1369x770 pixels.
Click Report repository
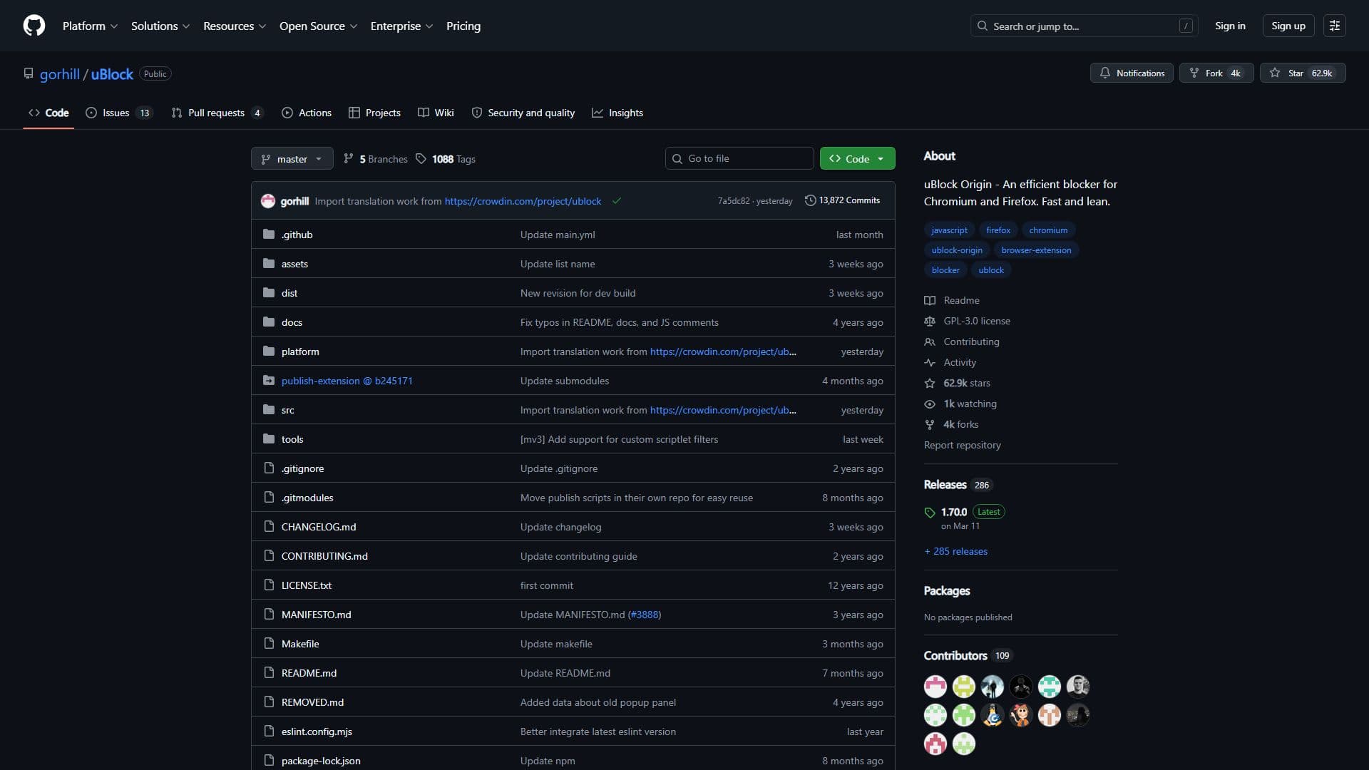point(962,445)
